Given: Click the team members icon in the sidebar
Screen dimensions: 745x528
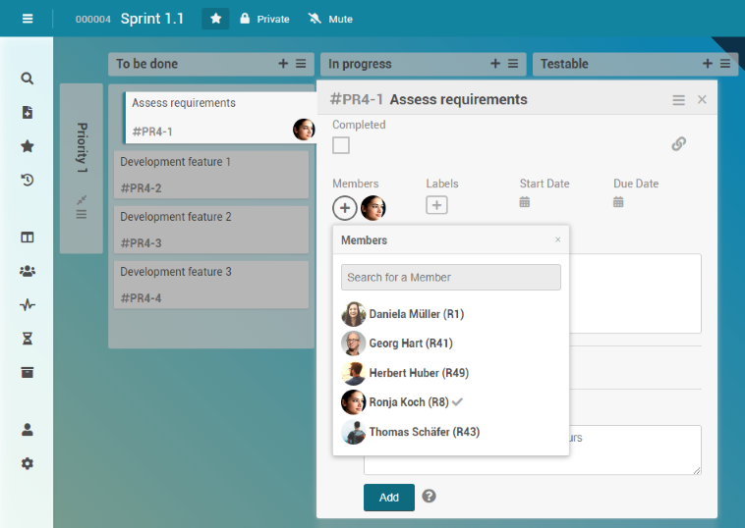Looking at the screenshot, I should coord(28,271).
